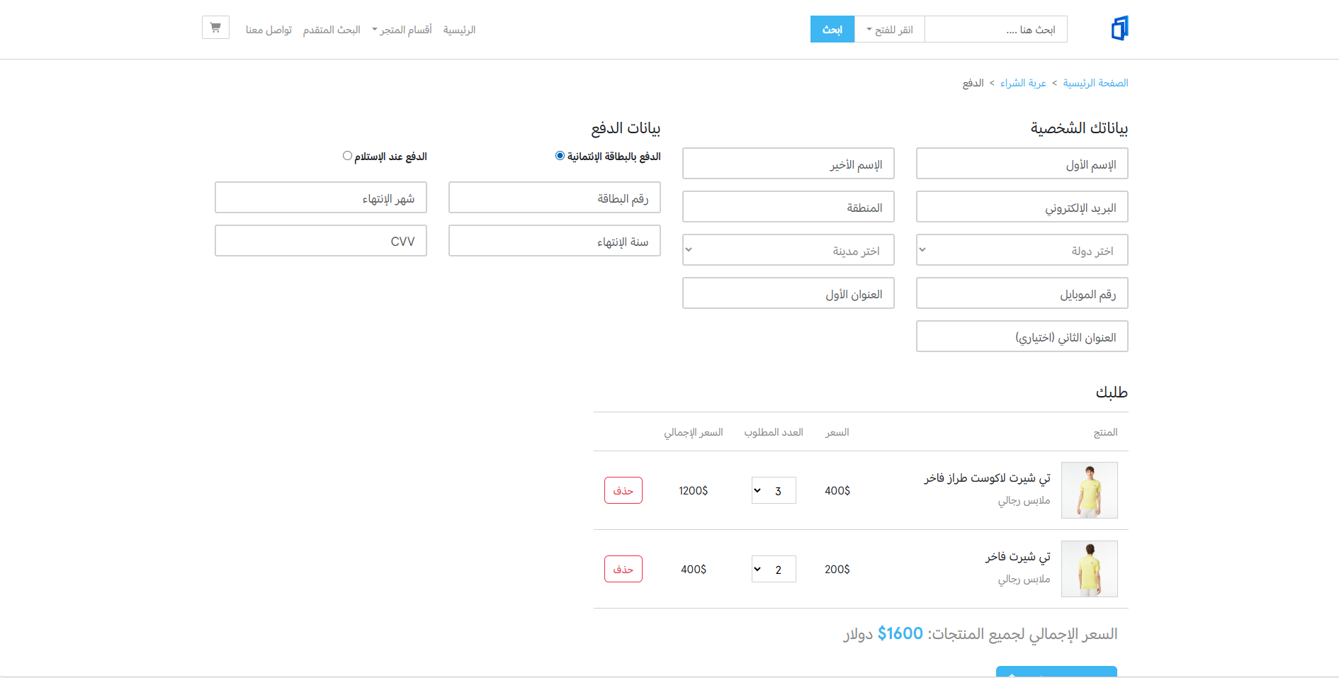
Task: Open the اختر مدينة city dropdown
Action: [x=788, y=249]
